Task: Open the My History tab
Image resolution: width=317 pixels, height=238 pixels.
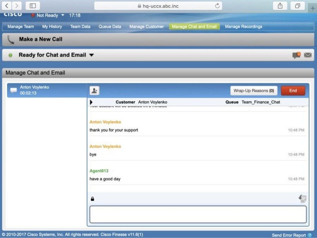Action: pos(52,26)
